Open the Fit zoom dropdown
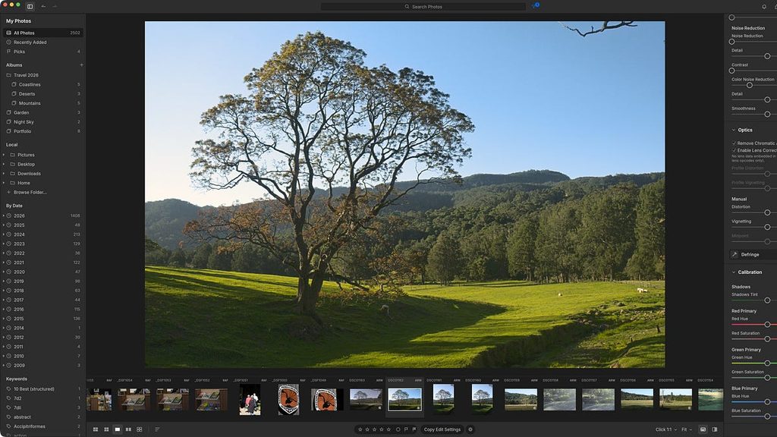 [686, 429]
